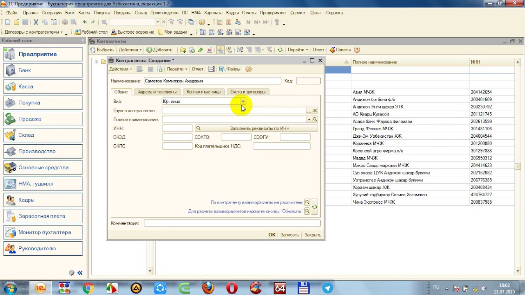Switch to Контактные лица tab

pos(204,92)
